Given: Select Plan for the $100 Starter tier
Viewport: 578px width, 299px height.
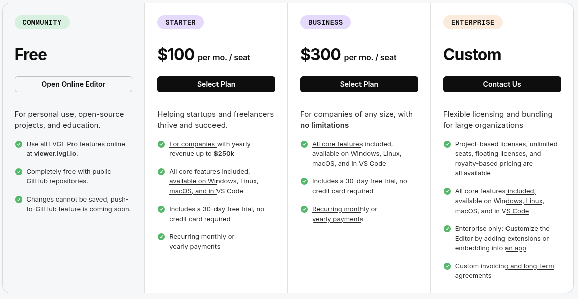Looking at the screenshot, I should tap(216, 84).
